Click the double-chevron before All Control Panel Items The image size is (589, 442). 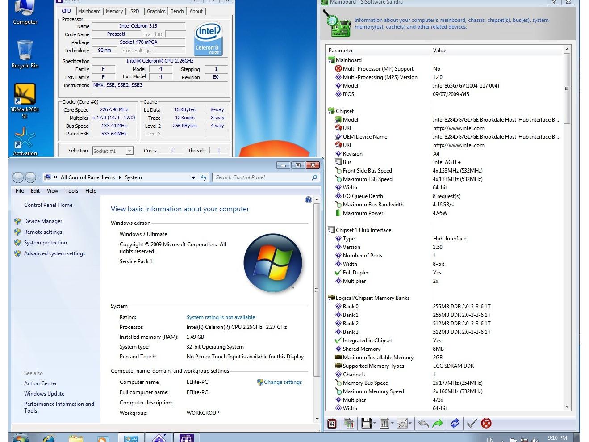55,177
